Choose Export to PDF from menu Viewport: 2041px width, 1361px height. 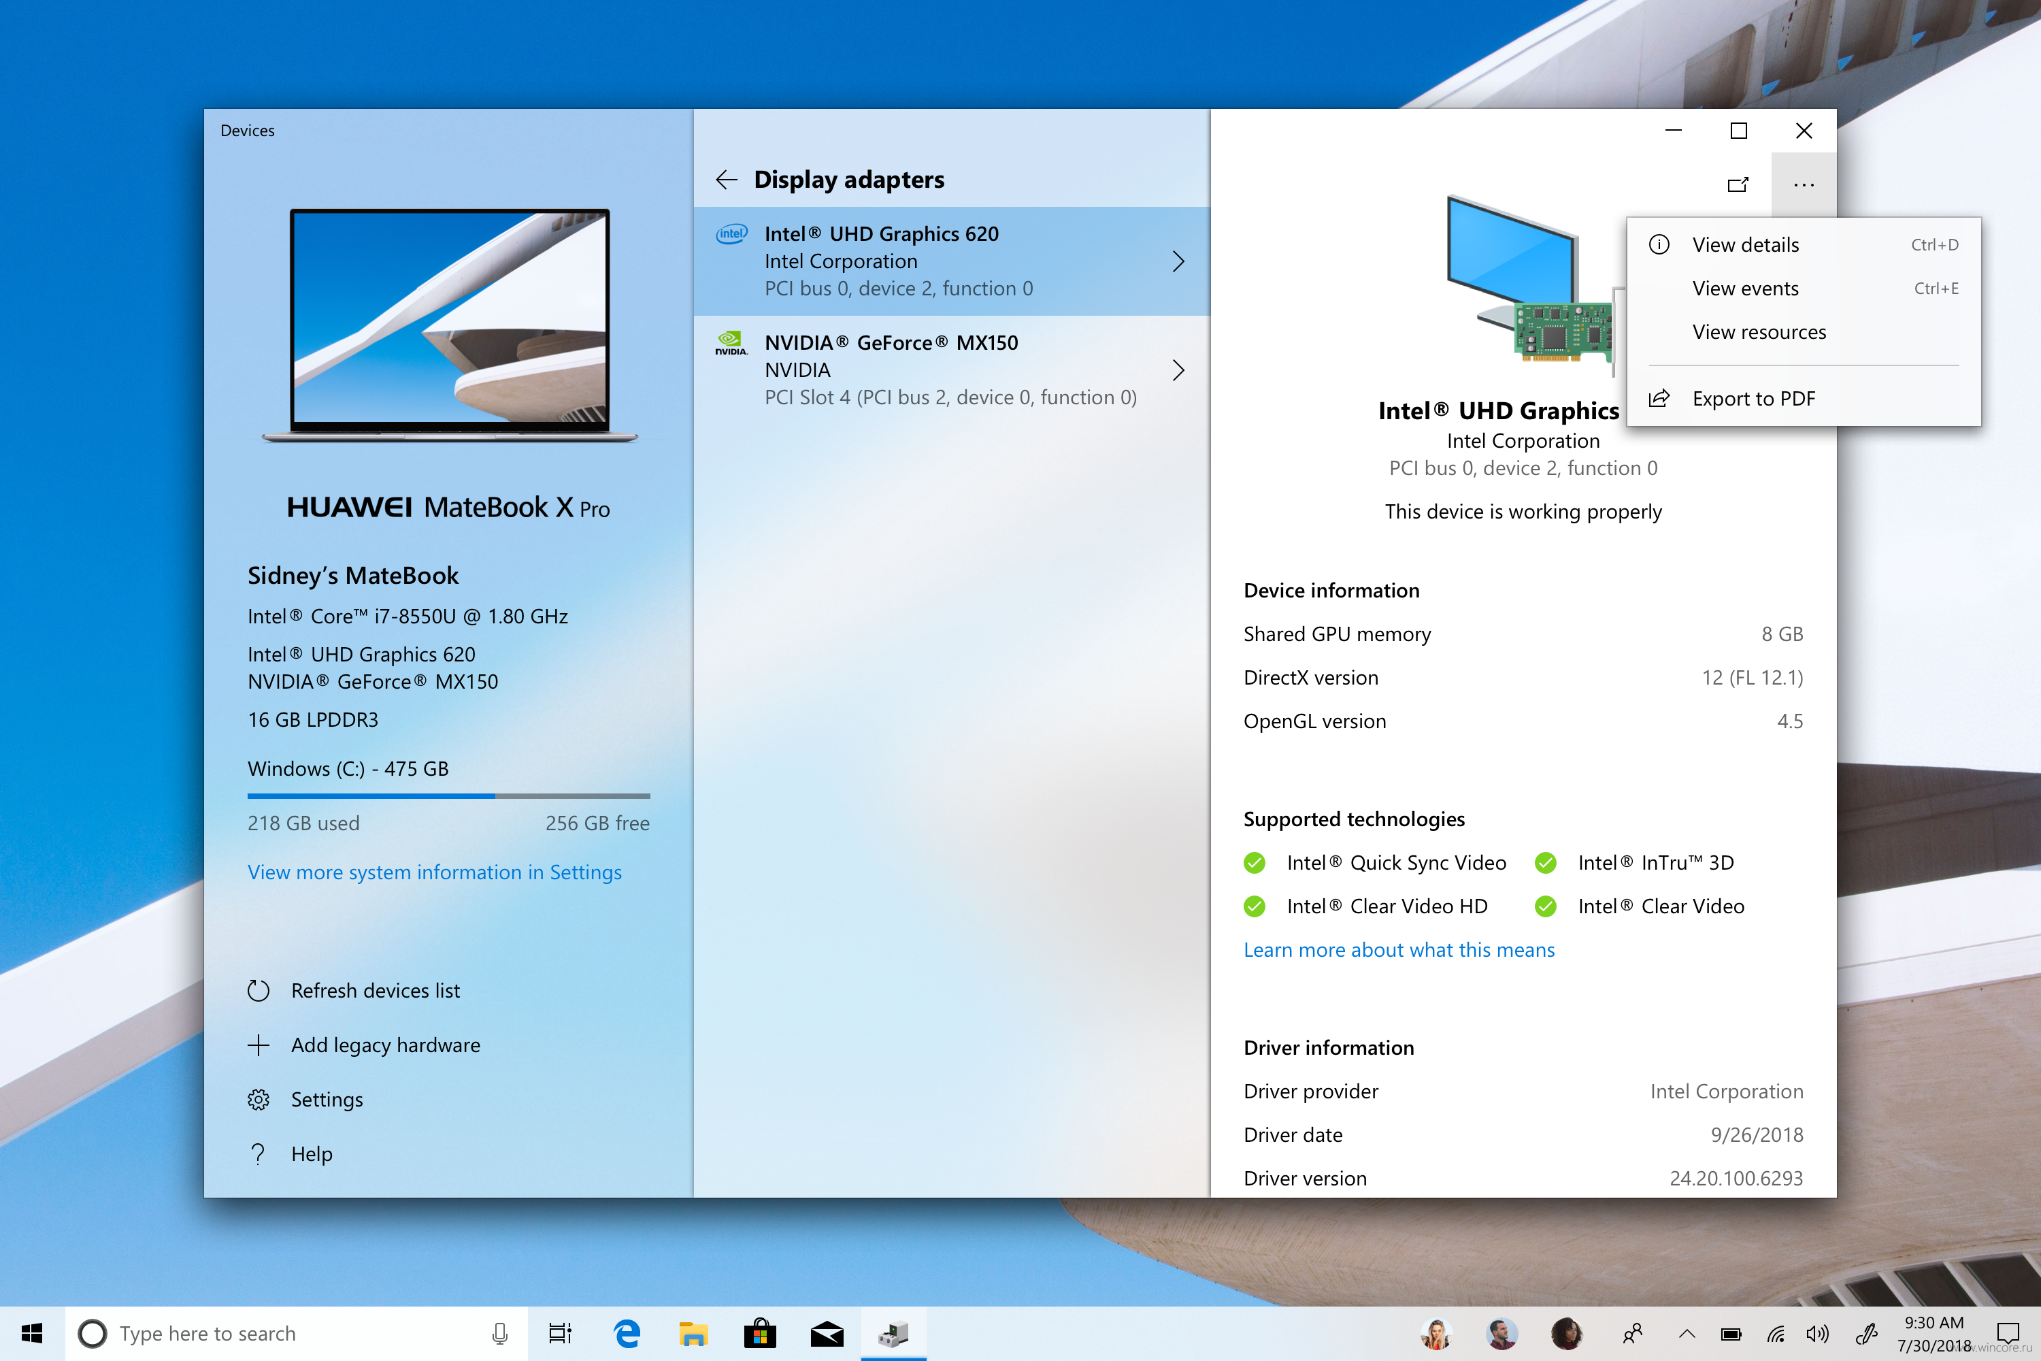point(1804,398)
